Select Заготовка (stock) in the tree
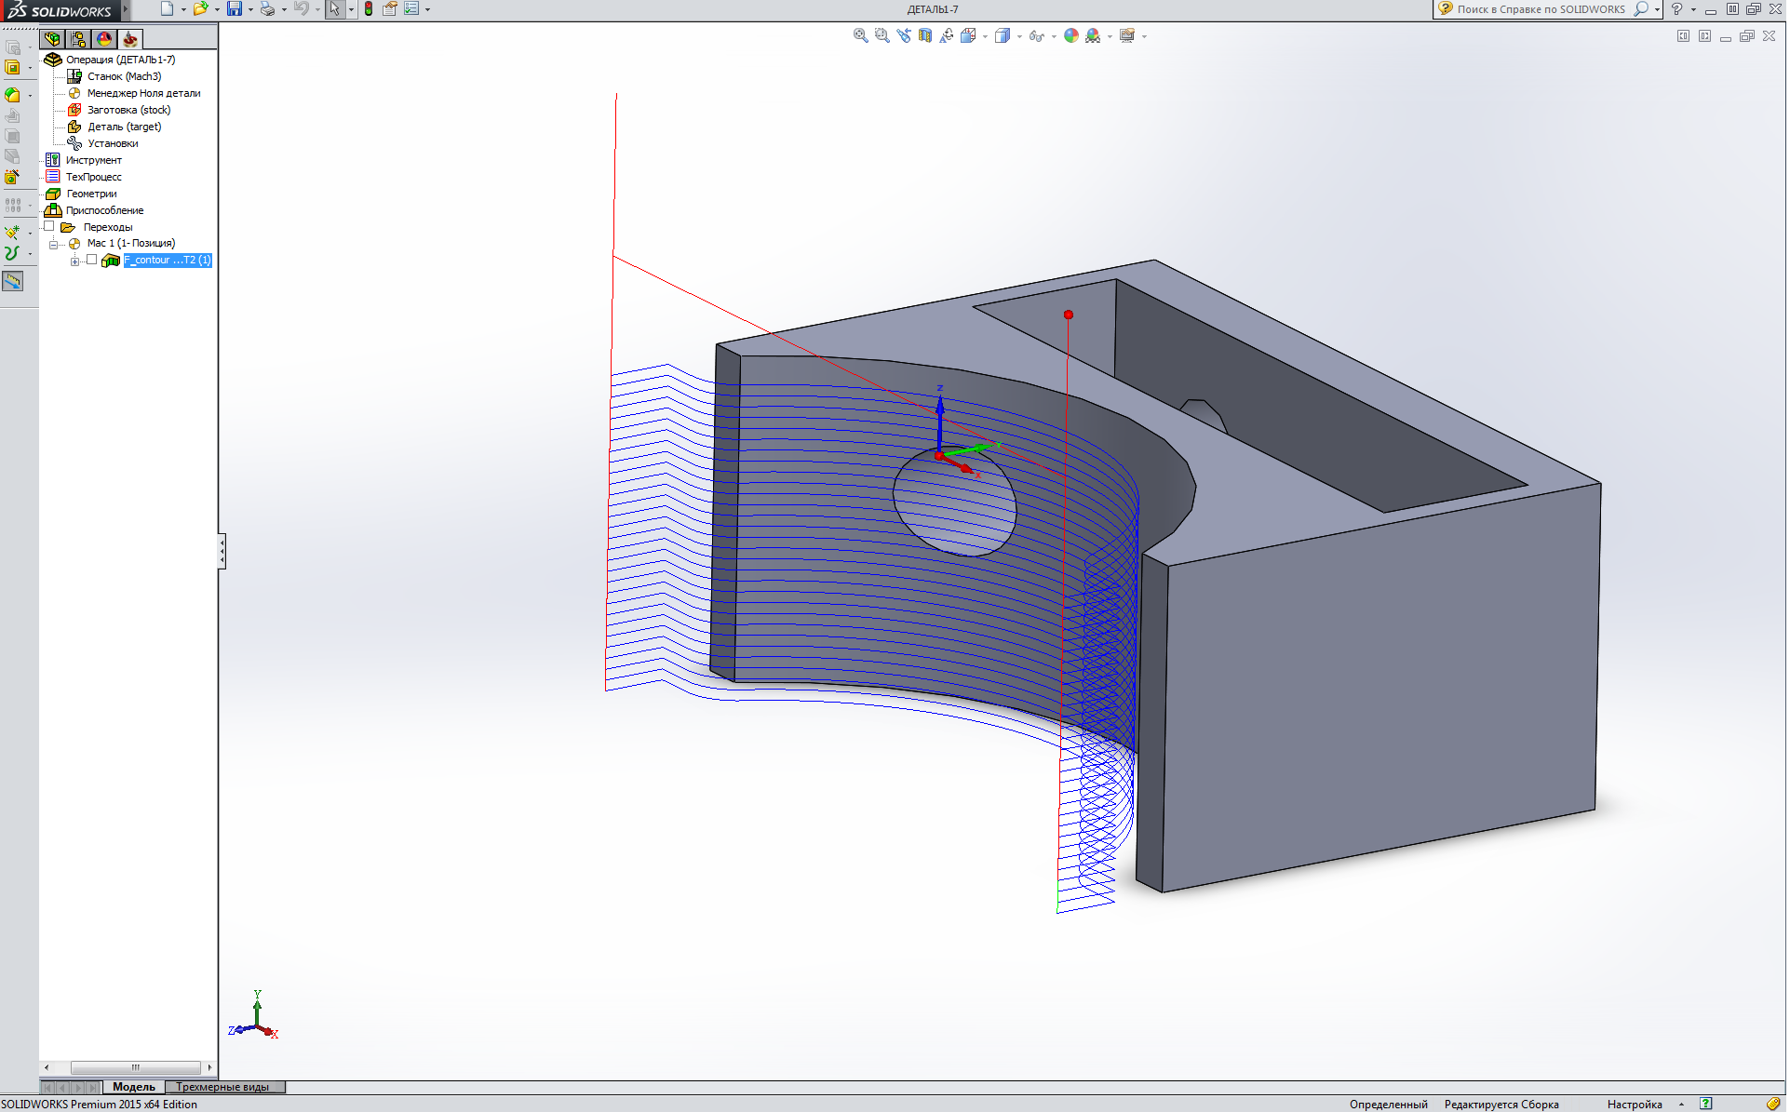The height and width of the screenshot is (1112, 1790). tap(128, 110)
